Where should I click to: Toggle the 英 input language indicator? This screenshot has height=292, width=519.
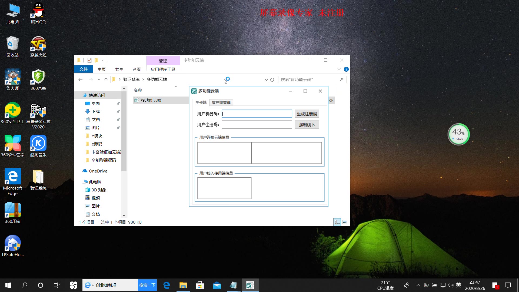tap(458, 285)
